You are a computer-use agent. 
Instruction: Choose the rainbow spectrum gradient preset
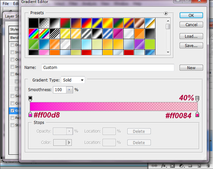(x=33, y=33)
